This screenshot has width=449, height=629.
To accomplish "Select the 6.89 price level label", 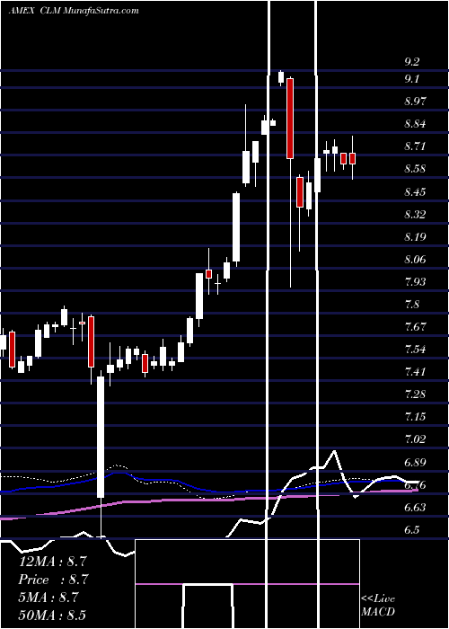I will [415, 463].
